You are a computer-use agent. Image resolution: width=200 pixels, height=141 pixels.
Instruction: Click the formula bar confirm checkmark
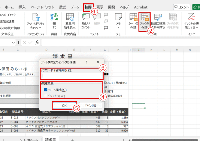click(31, 42)
